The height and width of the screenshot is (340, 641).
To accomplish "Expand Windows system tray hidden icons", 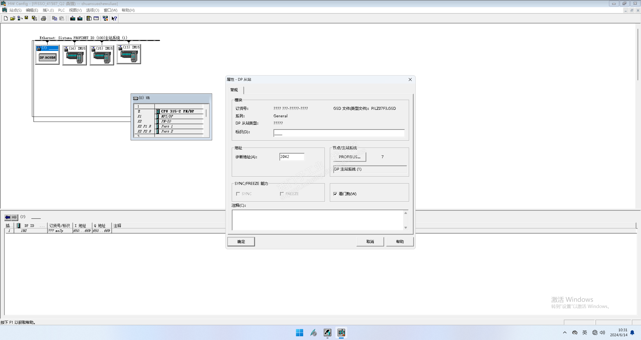I will point(565,332).
